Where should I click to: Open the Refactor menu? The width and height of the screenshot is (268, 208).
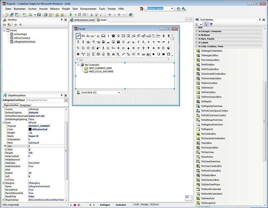coord(55,8)
